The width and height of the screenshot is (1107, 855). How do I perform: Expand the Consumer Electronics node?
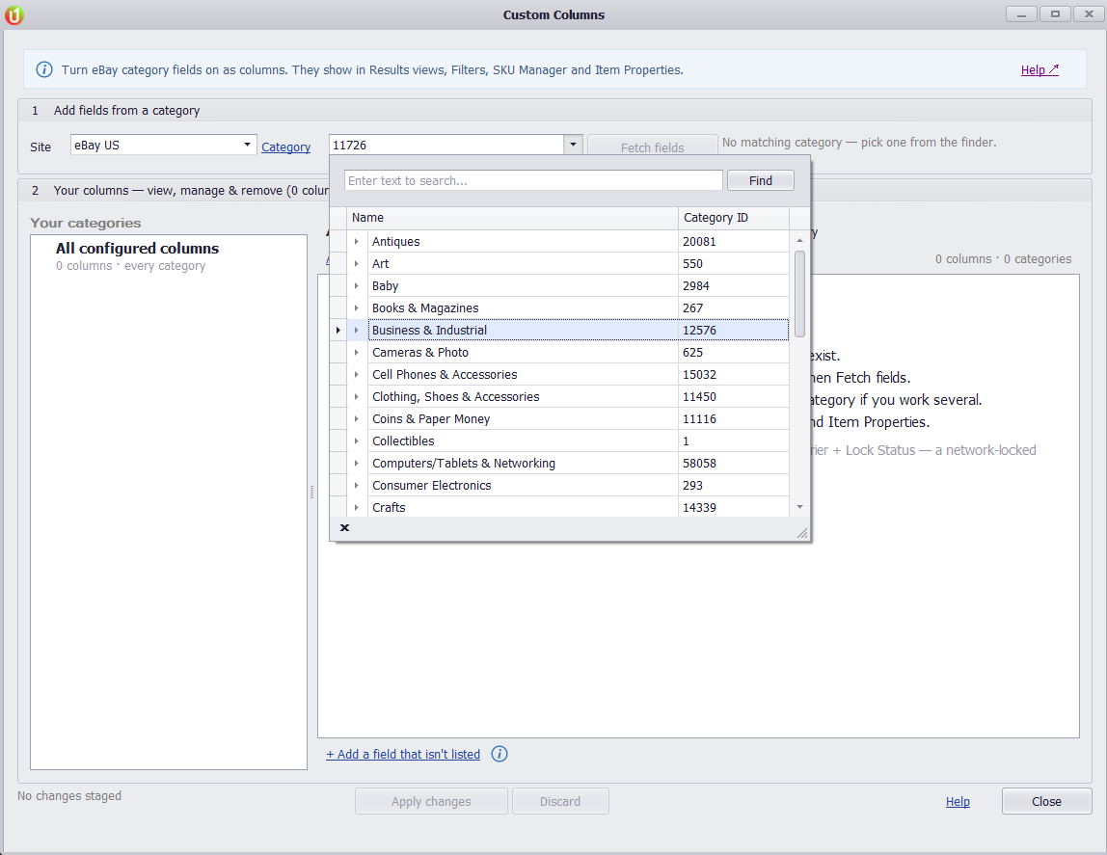click(x=357, y=486)
